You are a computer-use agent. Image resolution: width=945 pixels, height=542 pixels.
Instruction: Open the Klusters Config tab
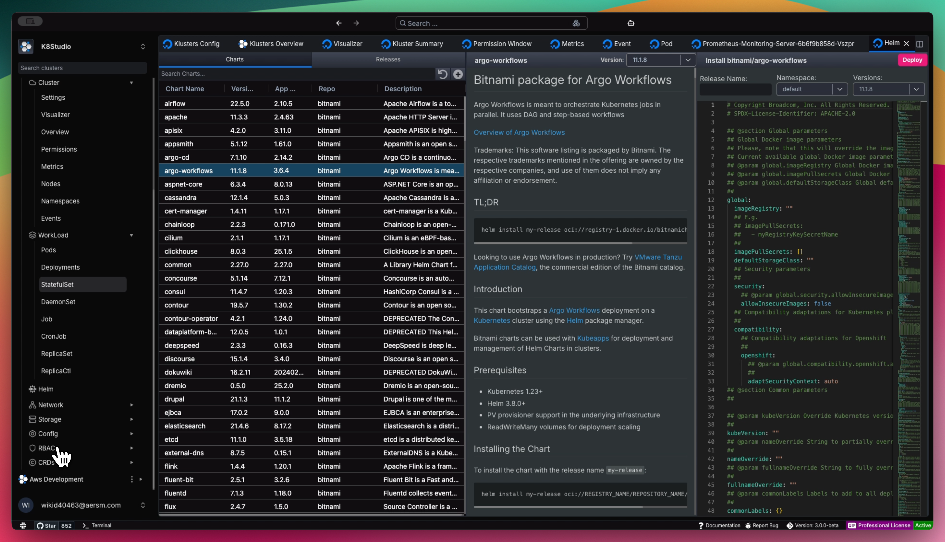[x=191, y=44]
